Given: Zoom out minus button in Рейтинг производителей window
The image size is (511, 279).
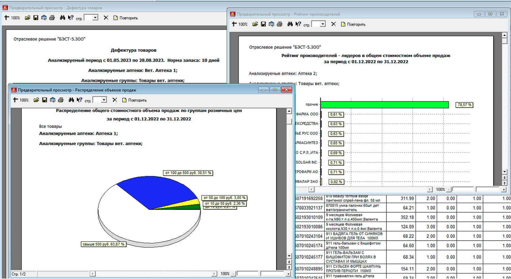Looking at the screenshot, I should pos(449,189).
